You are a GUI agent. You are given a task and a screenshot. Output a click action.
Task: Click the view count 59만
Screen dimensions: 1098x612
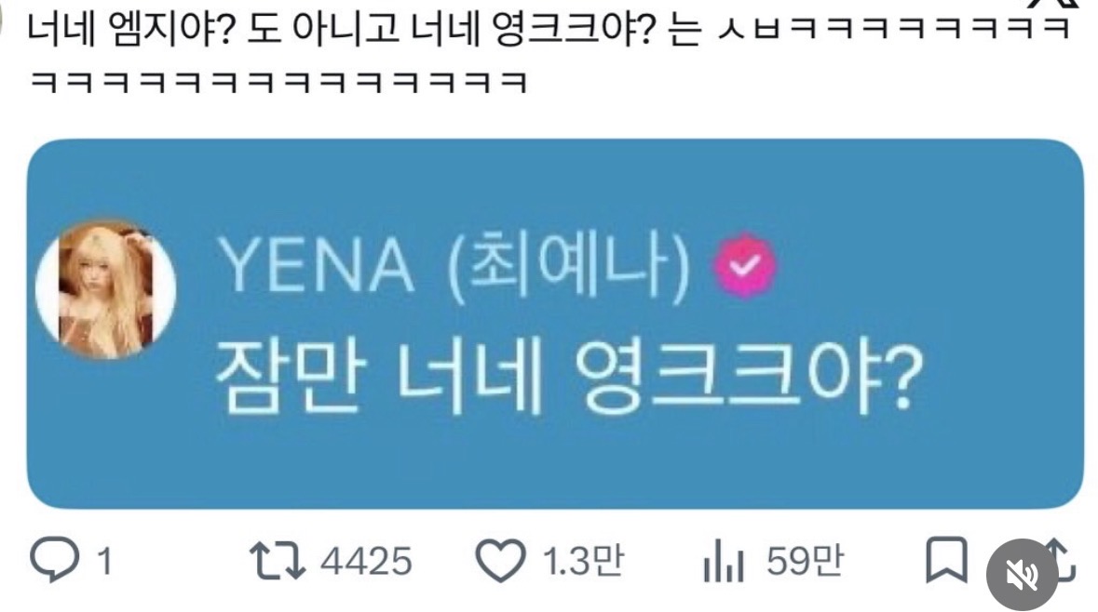click(805, 561)
